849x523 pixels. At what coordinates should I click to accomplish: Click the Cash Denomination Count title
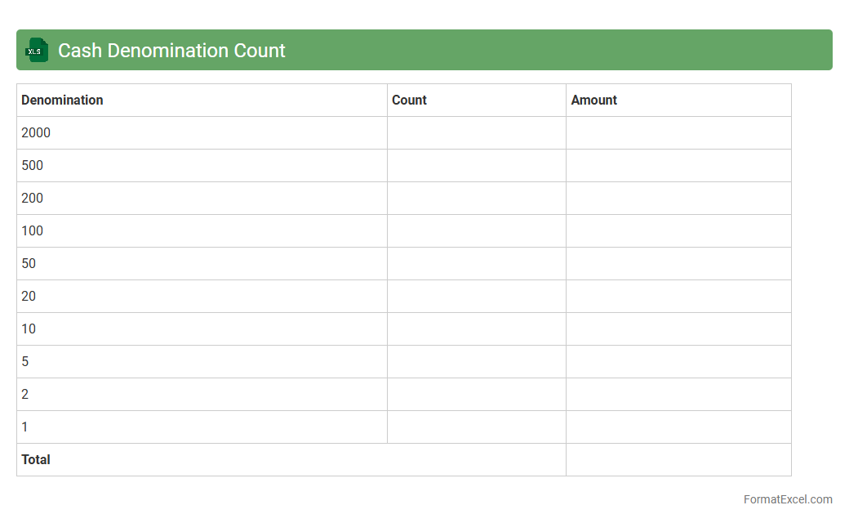pos(171,51)
